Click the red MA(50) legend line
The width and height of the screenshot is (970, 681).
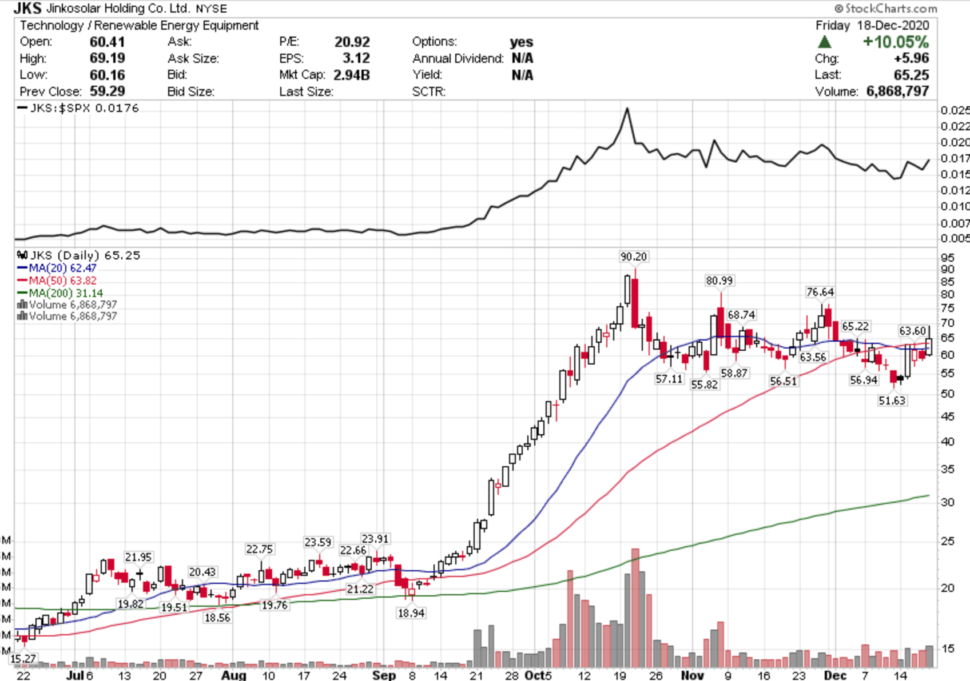(22, 281)
